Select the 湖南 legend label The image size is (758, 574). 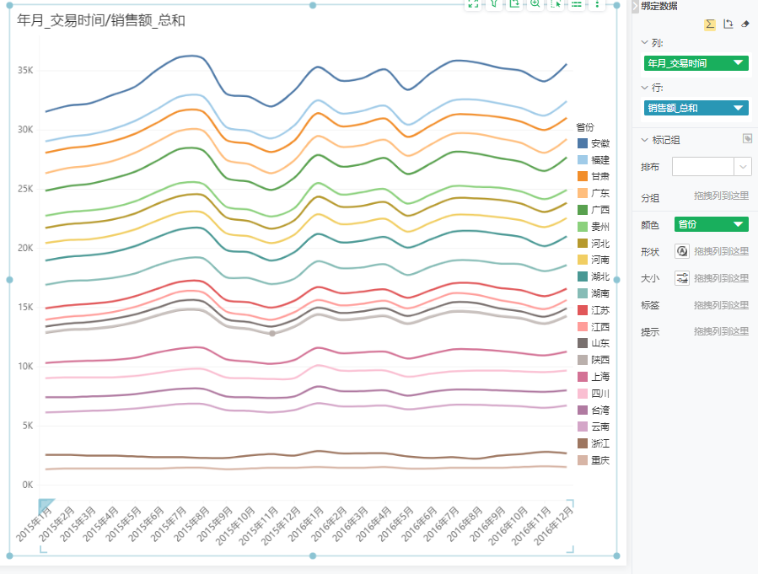click(600, 293)
